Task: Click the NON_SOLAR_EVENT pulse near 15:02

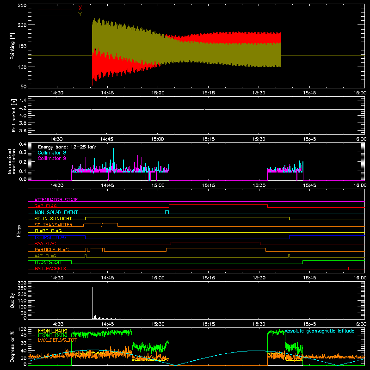Action: point(167,212)
